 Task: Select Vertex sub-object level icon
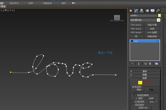140,82
